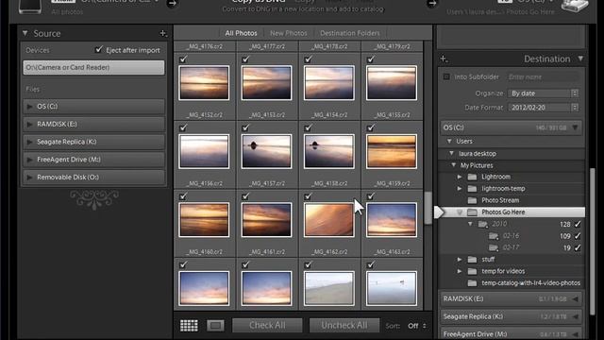Screen dimensions: 604x340
Task: Collapse the Destination panel triangle
Action: [580, 59]
